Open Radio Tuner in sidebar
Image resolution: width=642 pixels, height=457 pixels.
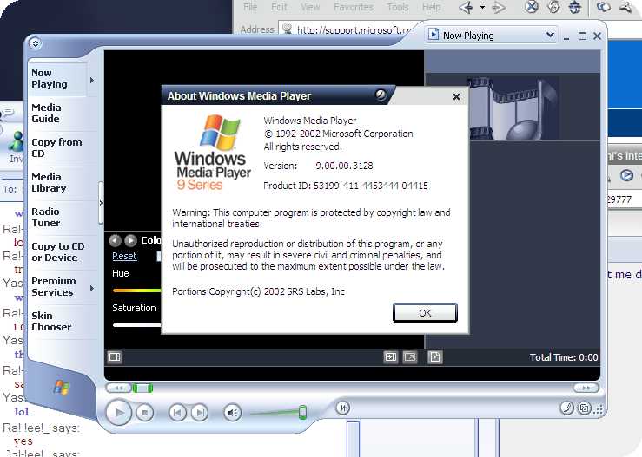(x=46, y=217)
